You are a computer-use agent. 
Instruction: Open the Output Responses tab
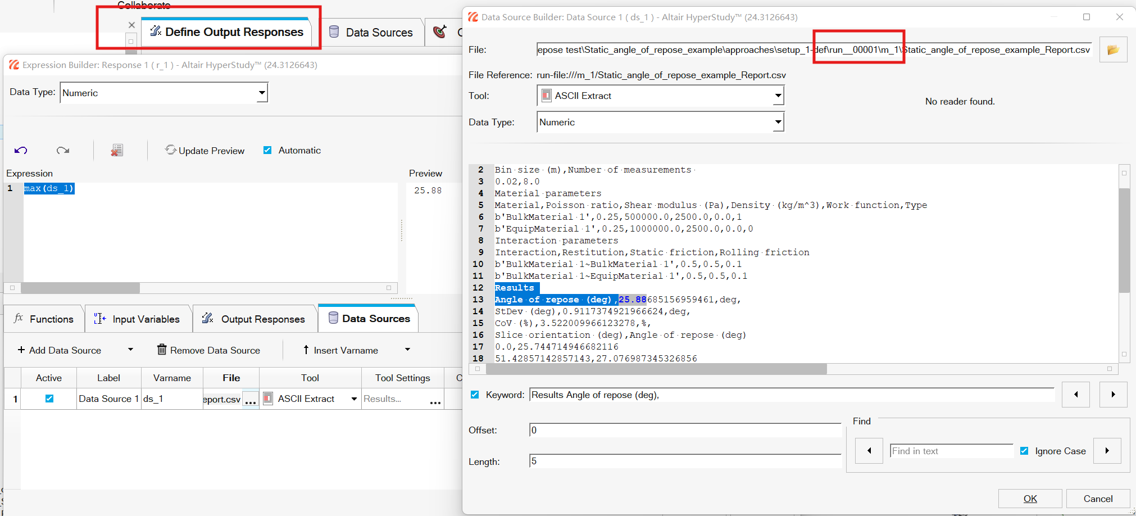click(x=254, y=319)
